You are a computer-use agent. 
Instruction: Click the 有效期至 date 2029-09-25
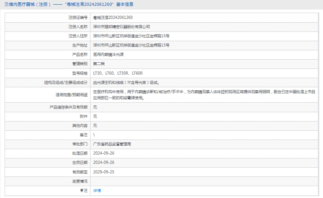(x=104, y=172)
